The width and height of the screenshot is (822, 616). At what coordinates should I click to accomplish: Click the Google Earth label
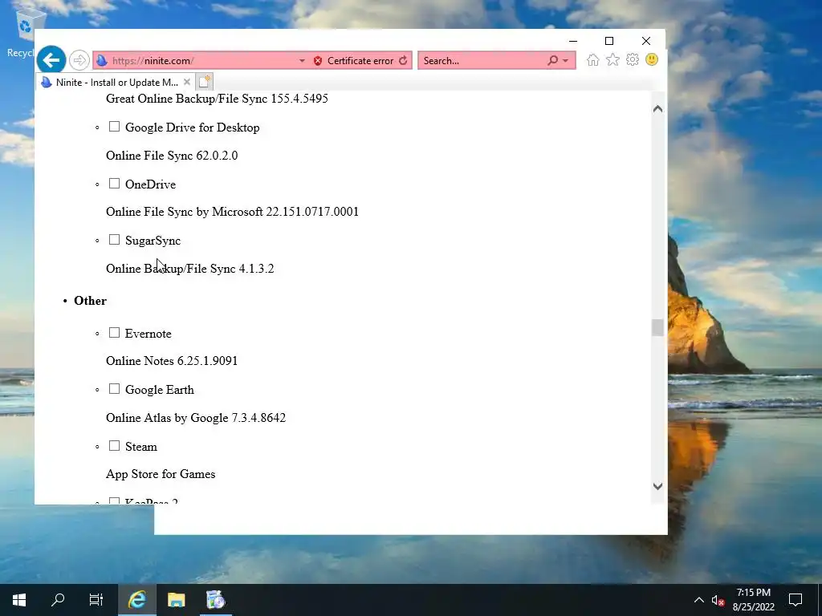pos(160,390)
